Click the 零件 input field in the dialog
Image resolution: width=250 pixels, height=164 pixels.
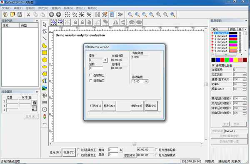point(96,60)
